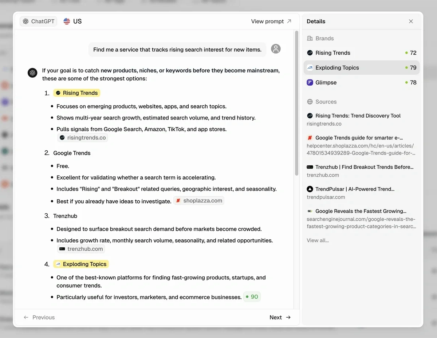
Task: Open the shoplazza.com citation chip
Action: (199, 201)
